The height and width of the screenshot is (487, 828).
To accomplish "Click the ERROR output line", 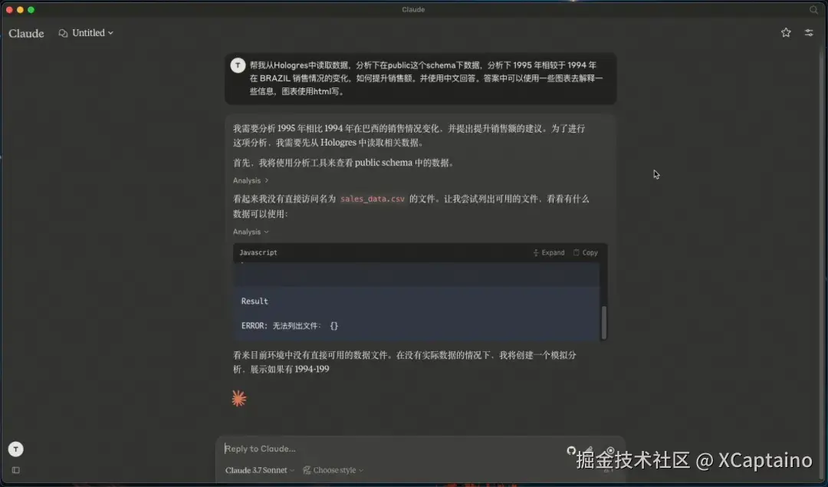I will click(x=289, y=326).
